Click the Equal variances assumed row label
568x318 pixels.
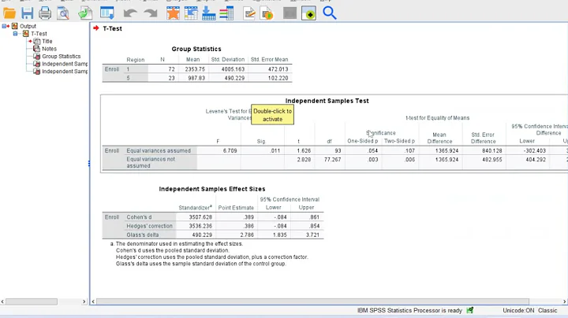[159, 150]
